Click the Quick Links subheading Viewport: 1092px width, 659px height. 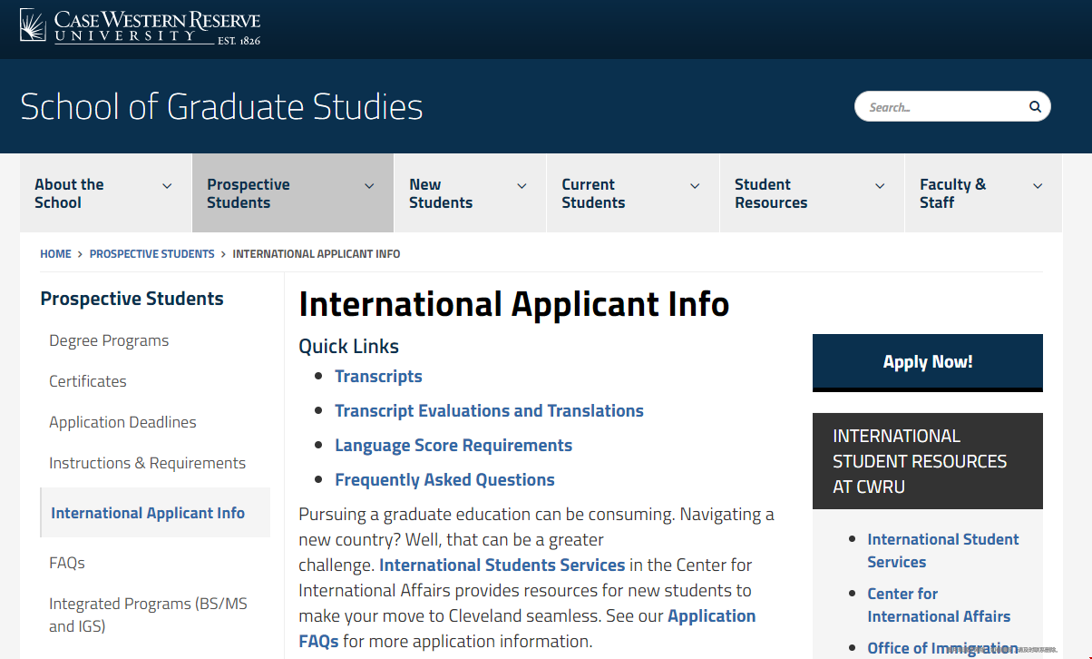[x=349, y=347]
